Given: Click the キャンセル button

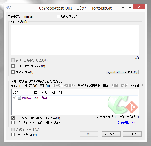Looking at the screenshot, I should pyautogui.click(x=111, y=134).
